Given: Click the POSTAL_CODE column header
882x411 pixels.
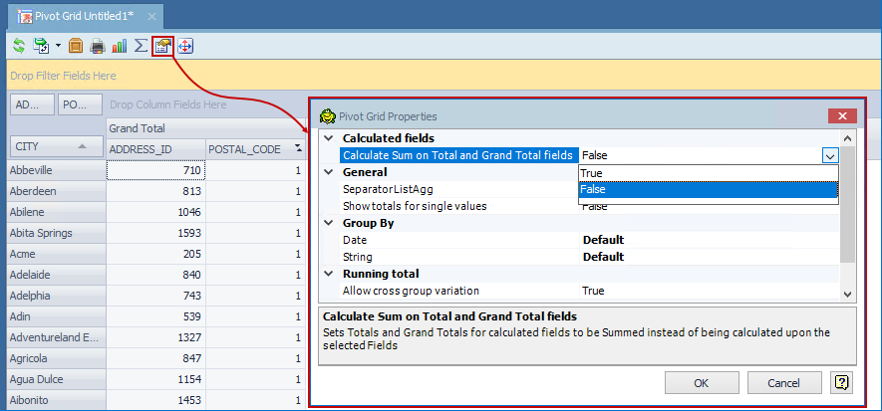Looking at the screenshot, I should click(255, 149).
